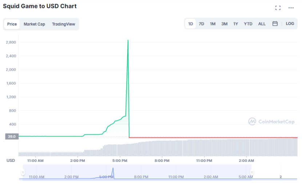Screen dimensions: 302x184
Task: Select the YTD time range
Action: tap(248, 24)
